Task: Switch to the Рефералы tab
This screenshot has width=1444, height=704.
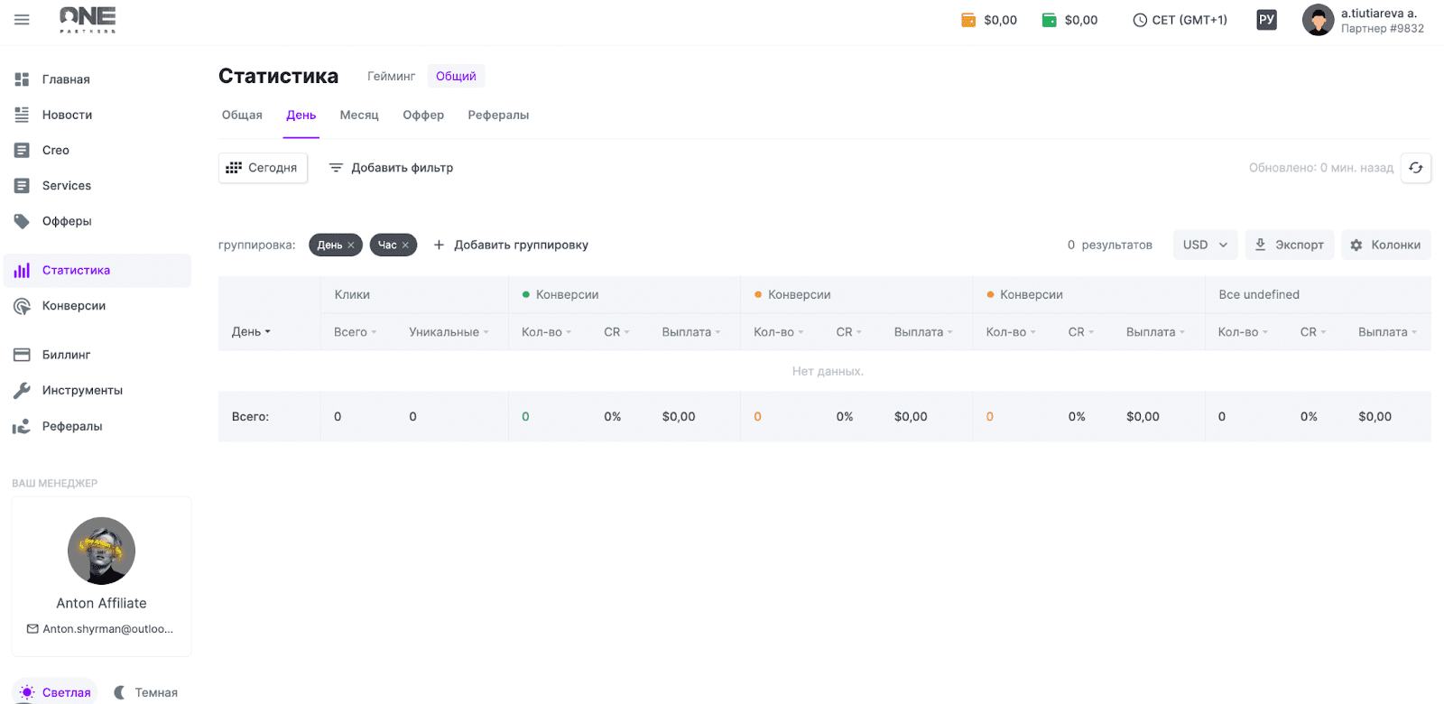Action: pos(498,115)
